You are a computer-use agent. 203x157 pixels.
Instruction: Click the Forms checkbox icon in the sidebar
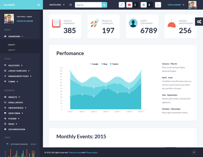click(5, 82)
